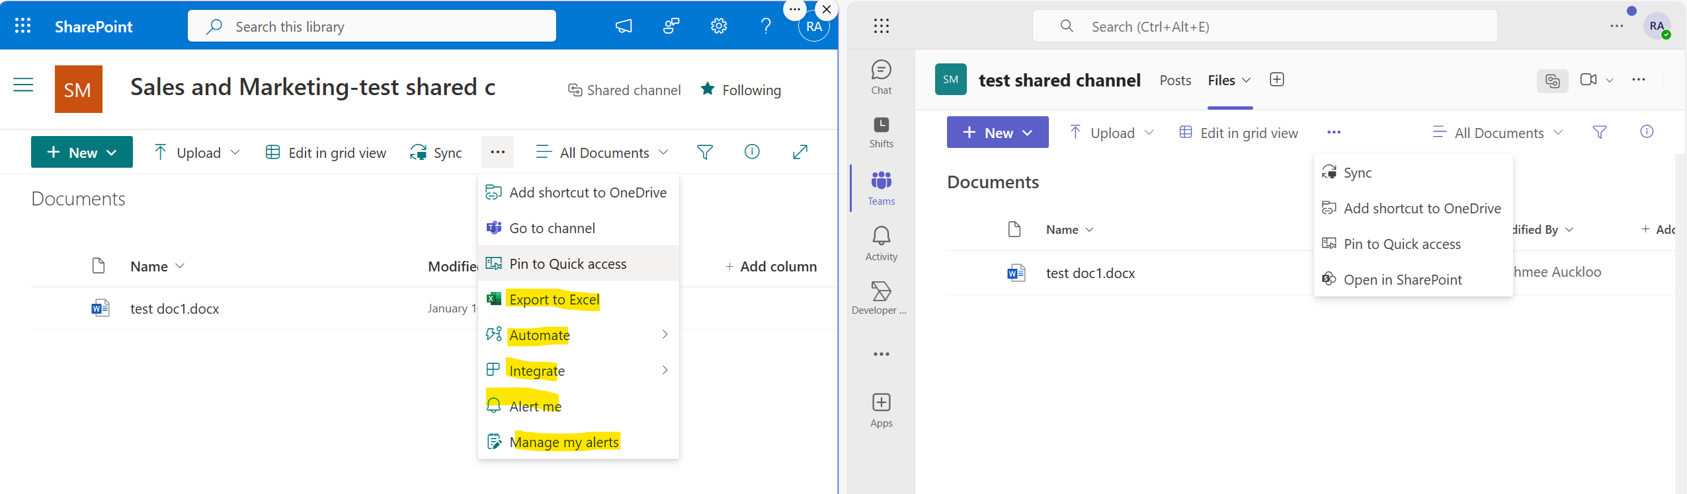Select Go to channel menu item
Viewport: 1687px width, 494px height.
579,228
